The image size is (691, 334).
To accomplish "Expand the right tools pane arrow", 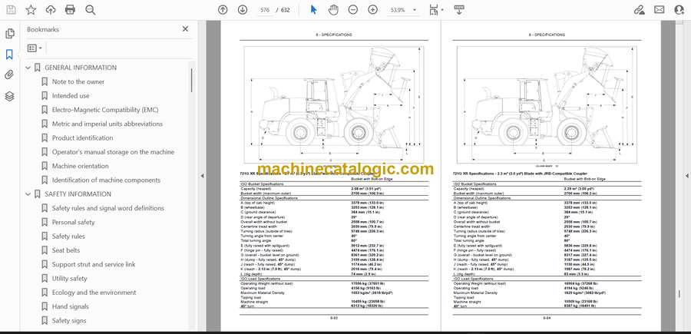I will point(686,176).
